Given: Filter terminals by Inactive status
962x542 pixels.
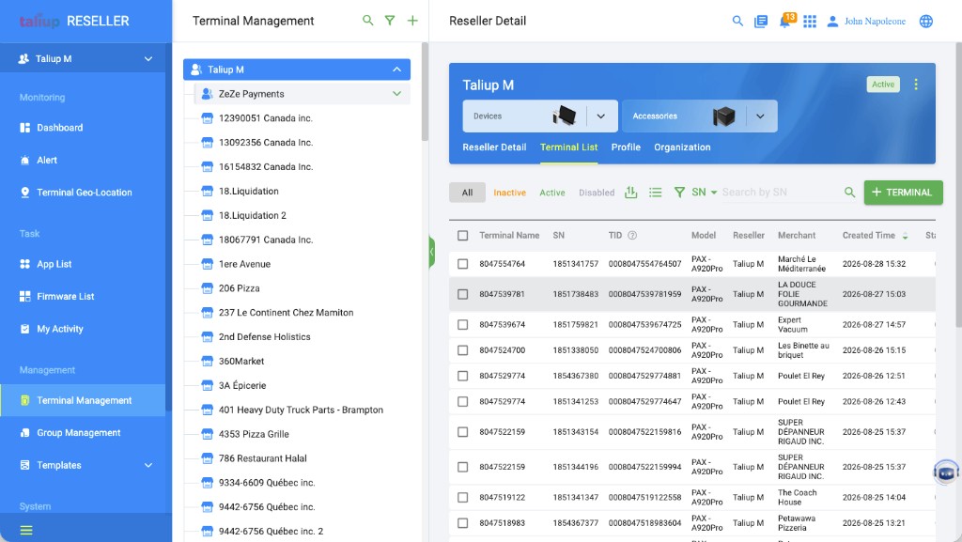Looking at the screenshot, I should [x=510, y=193].
